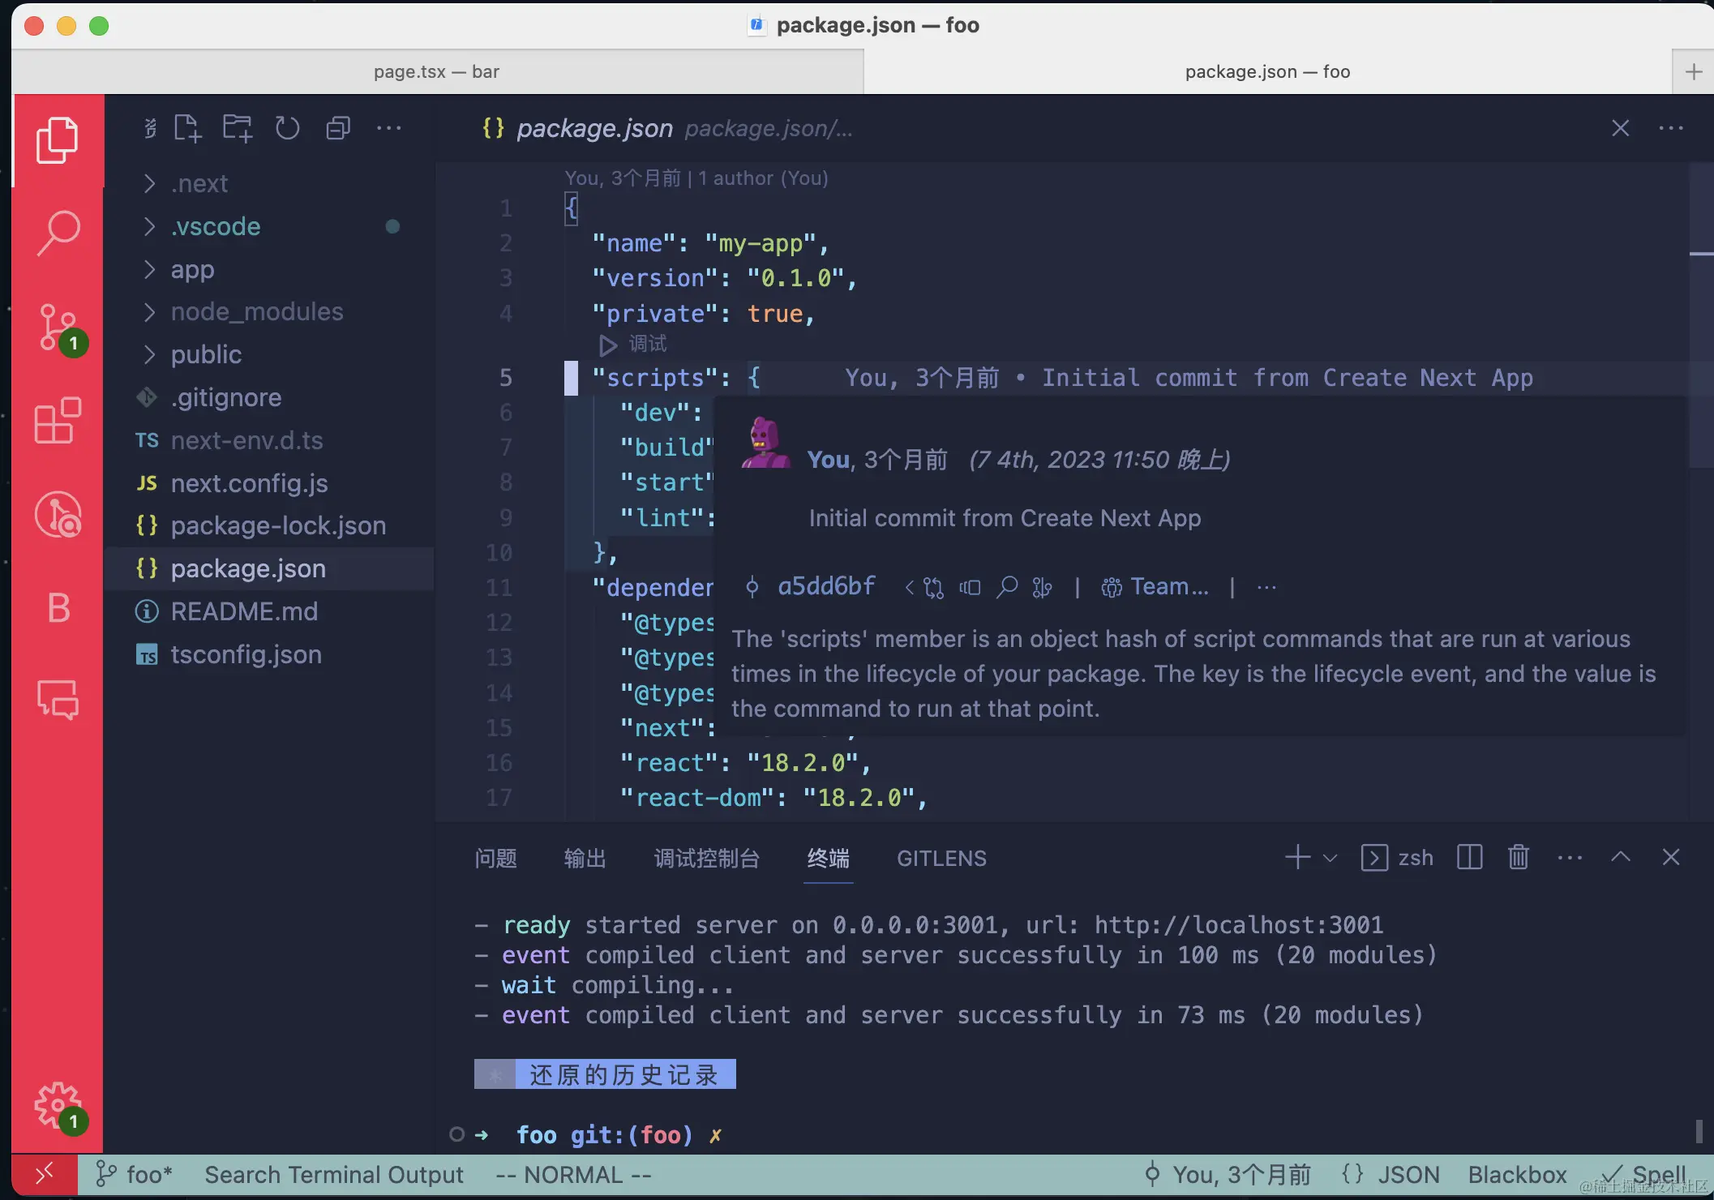Toggle maximized panel size with chevron up

point(1620,858)
